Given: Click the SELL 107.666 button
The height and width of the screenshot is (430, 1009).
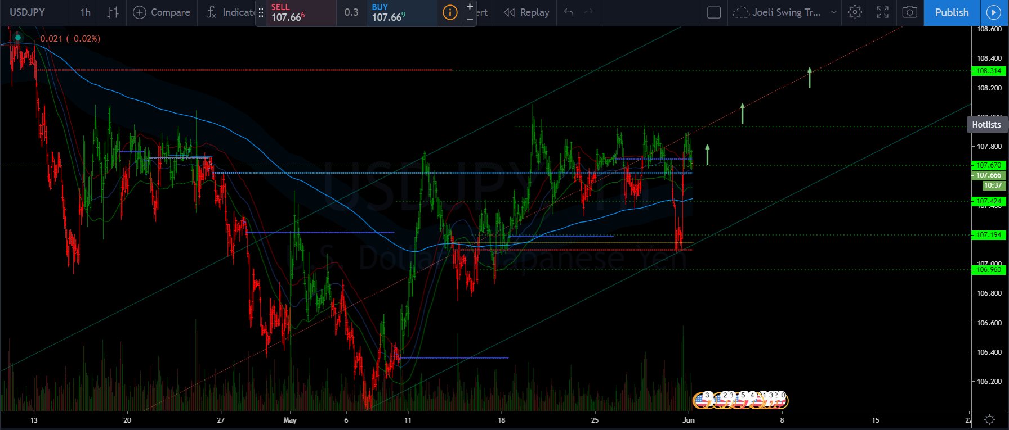Looking at the screenshot, I should pos(296,13).
